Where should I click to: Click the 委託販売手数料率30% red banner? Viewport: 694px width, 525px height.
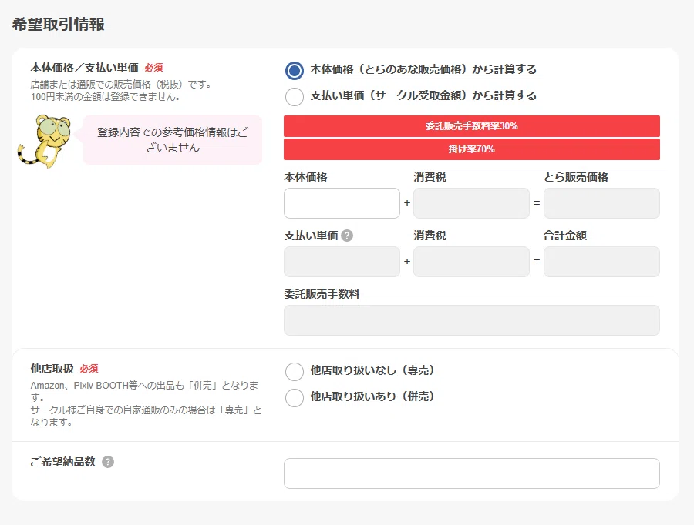[472, 126]
